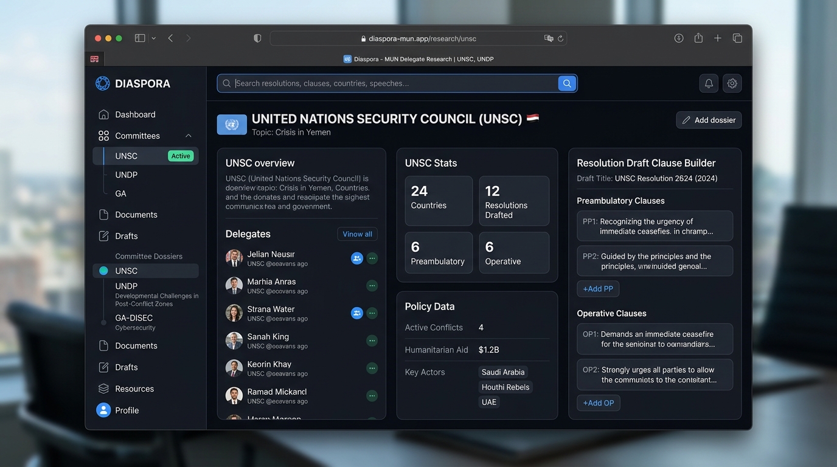Open notifications bell icon
837x467 pixels.
pyautogui.click(x=709, y=83)
